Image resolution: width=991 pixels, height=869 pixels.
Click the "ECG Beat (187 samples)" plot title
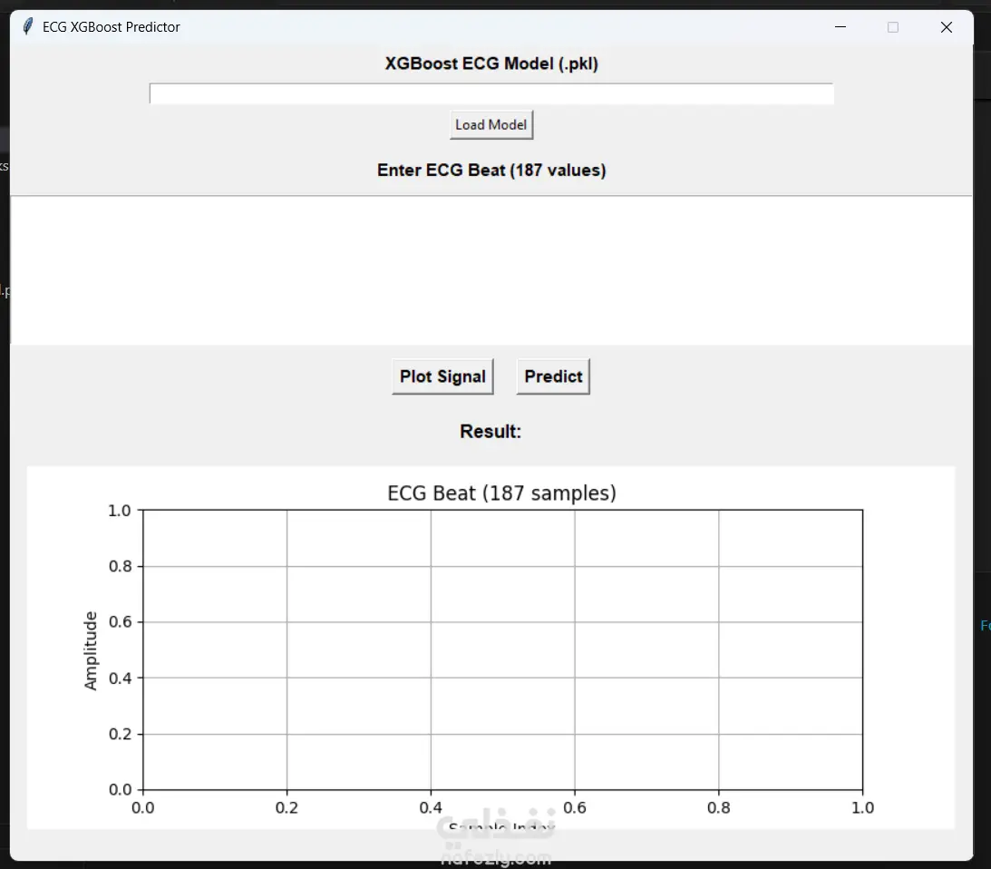click(501, 493)
